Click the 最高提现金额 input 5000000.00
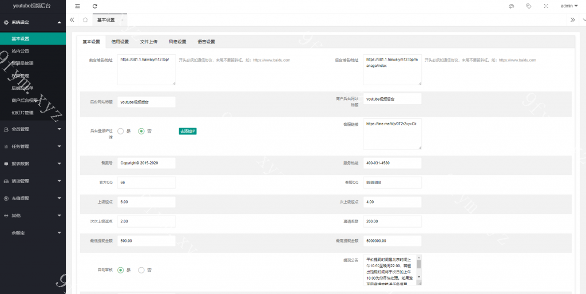The width and height of the screenshot is (586, 294). click(x=393, y=241)
